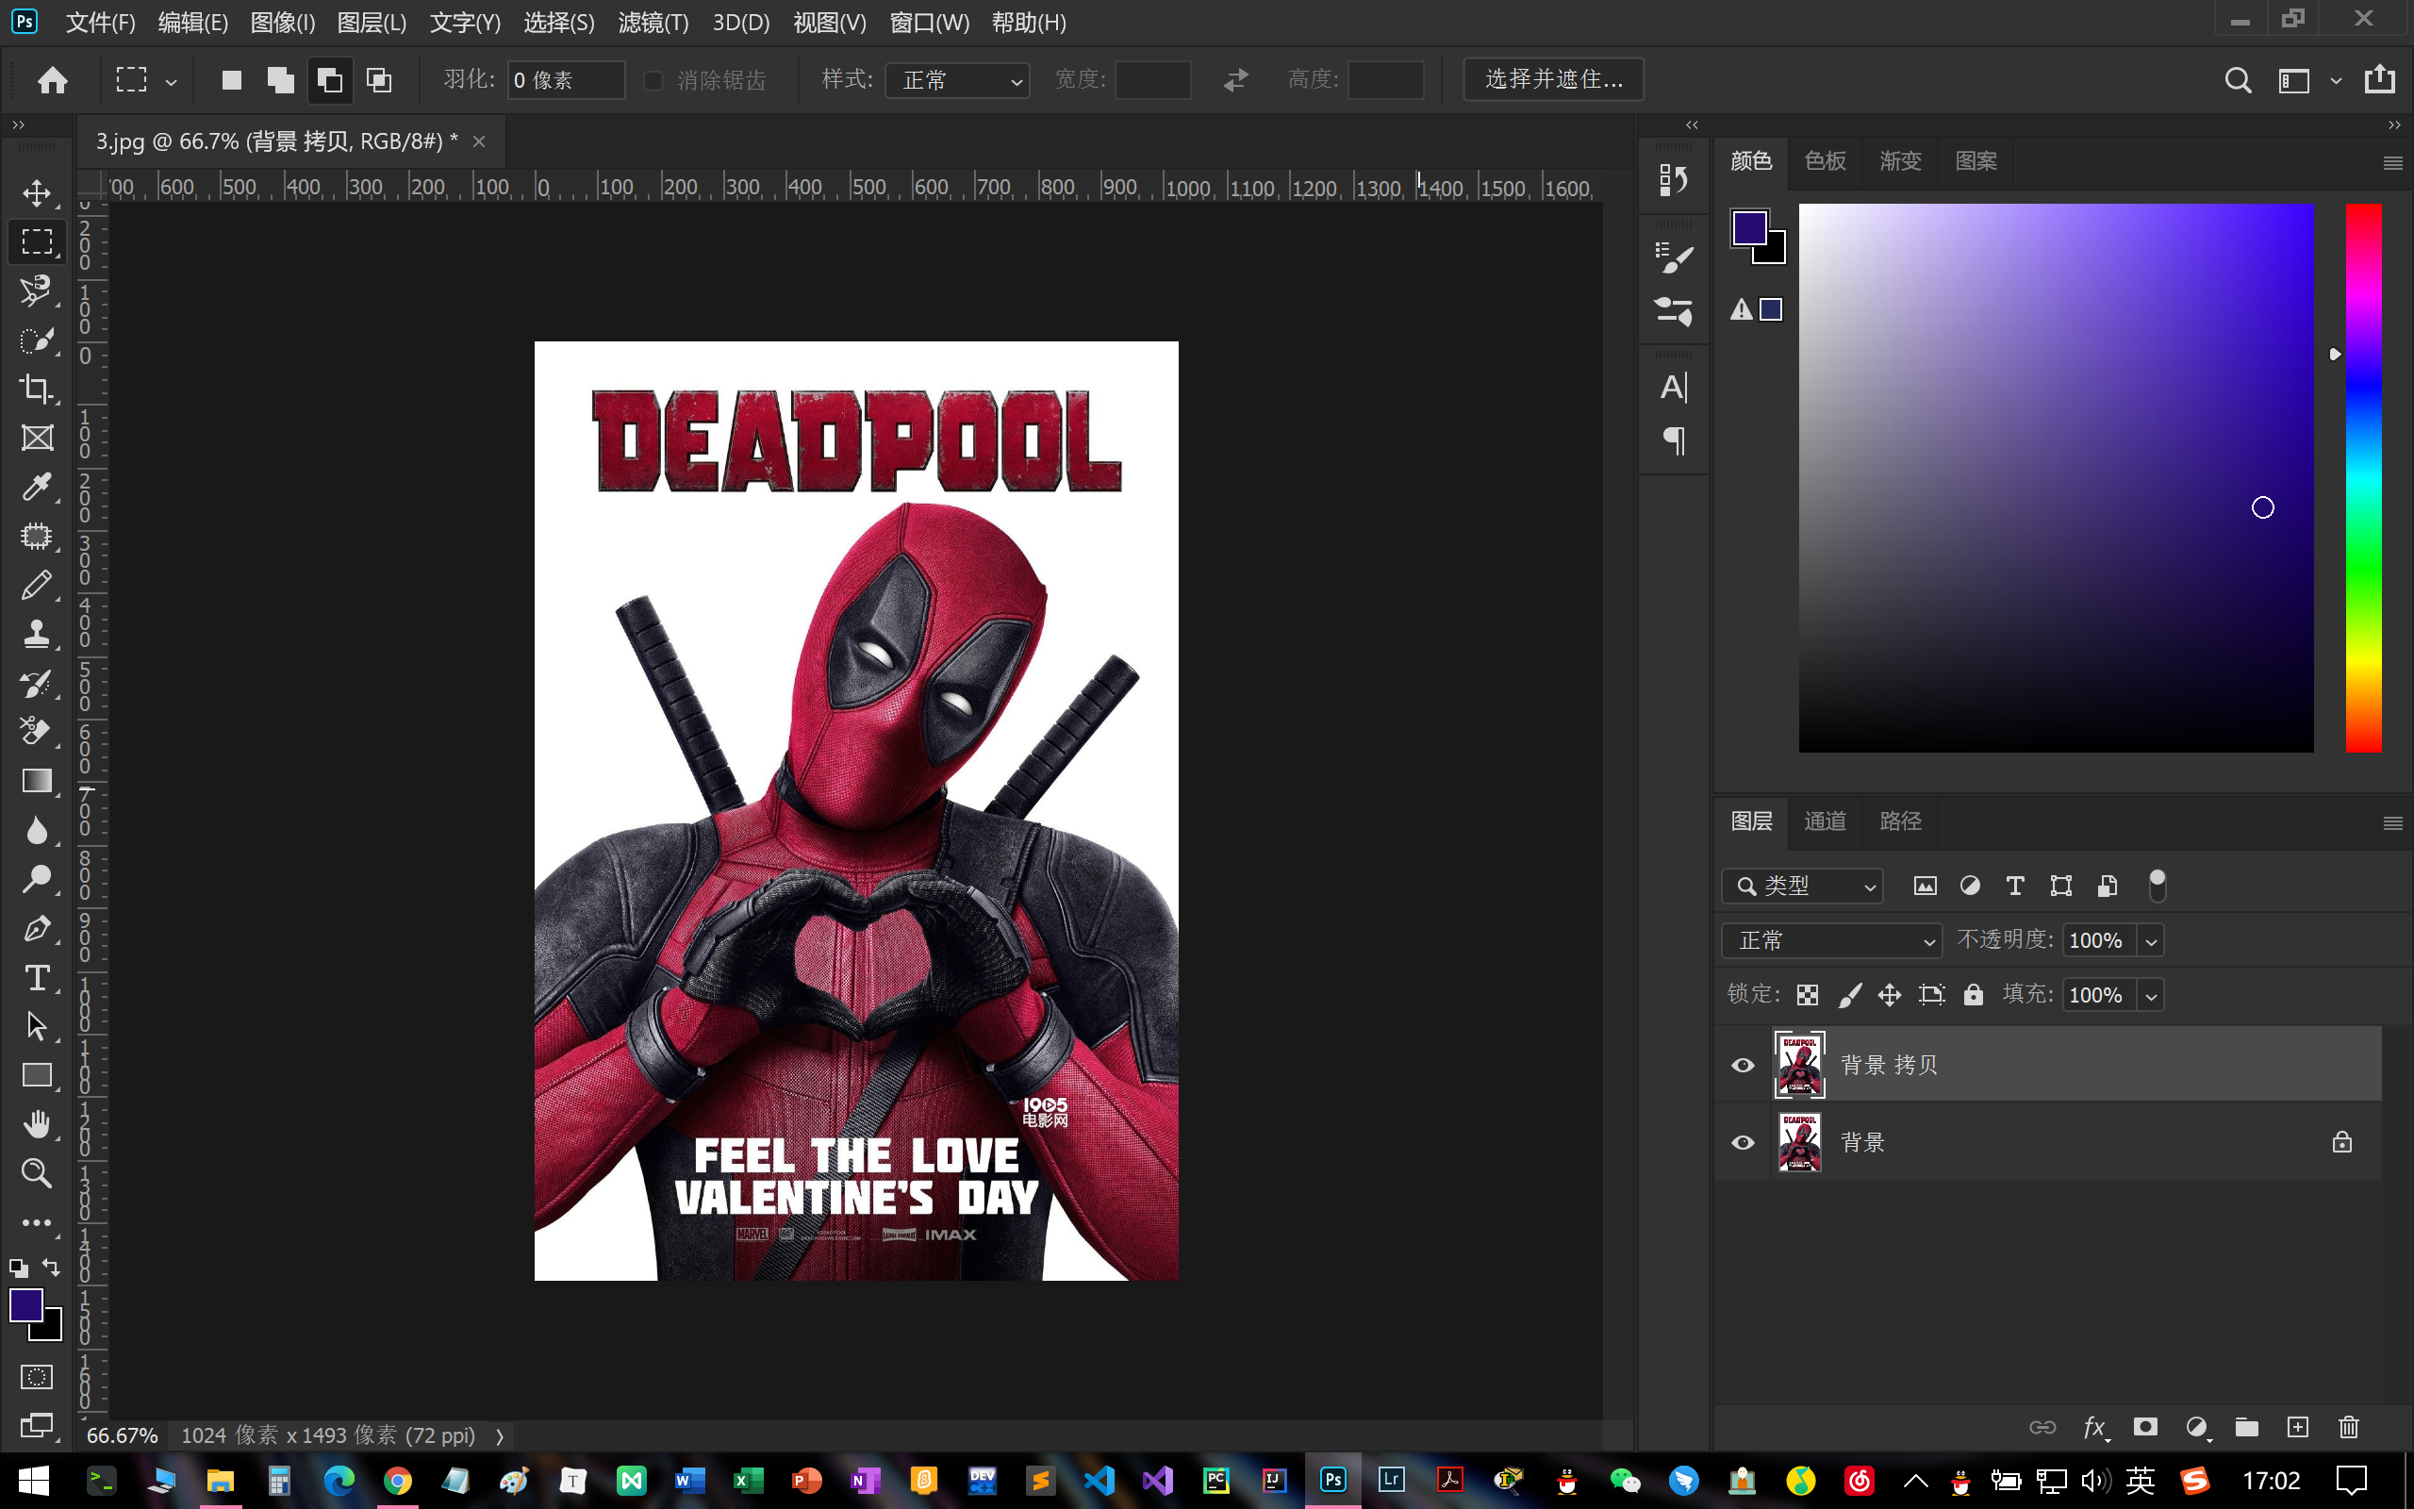Open the 样式 style dropdown
This screenshot has height=1509, width=2414.
point(956,80)
